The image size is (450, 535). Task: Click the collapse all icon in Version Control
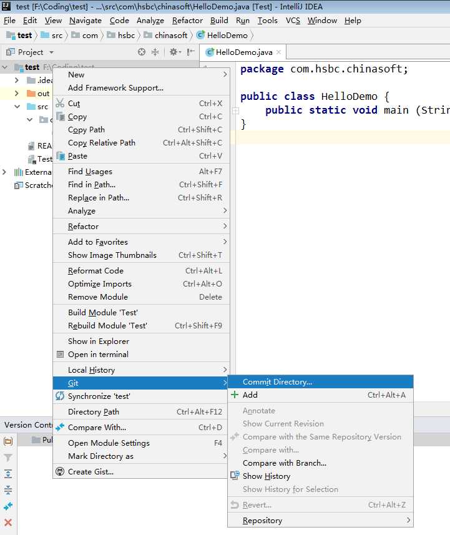tap(8, 490)
